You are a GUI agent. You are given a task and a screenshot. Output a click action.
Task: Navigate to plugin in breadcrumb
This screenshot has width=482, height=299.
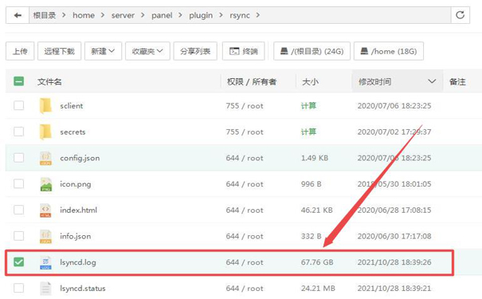(x=201, y=15)
